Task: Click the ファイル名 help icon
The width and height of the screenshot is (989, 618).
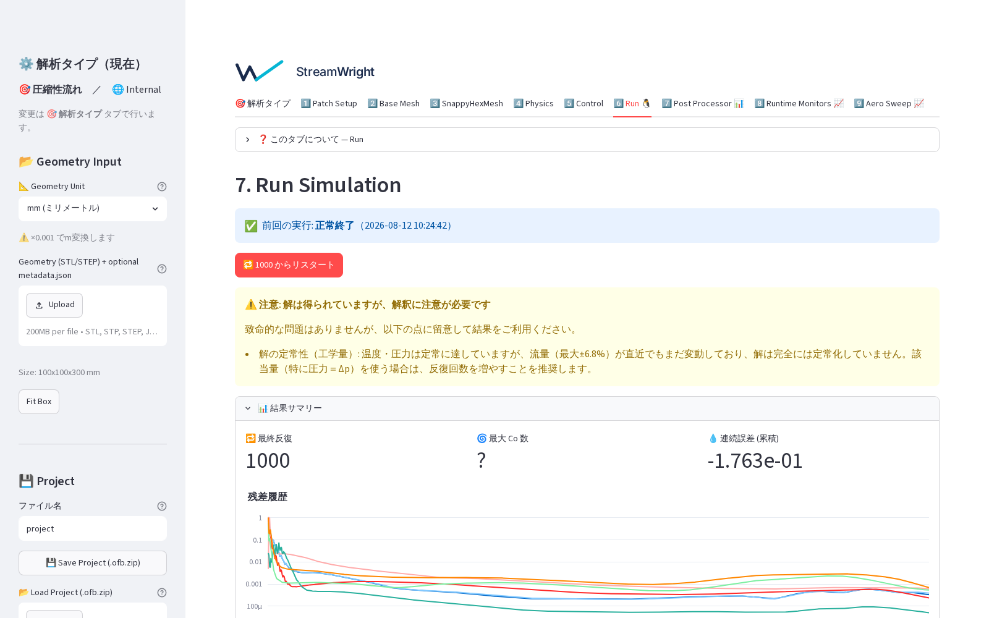Action: pos(162,506)
